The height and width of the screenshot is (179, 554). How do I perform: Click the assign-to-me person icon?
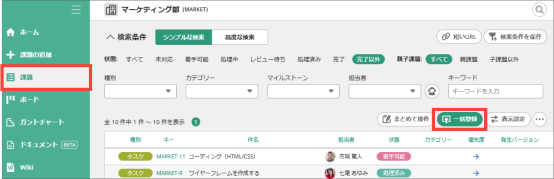[x=431, y=91]
